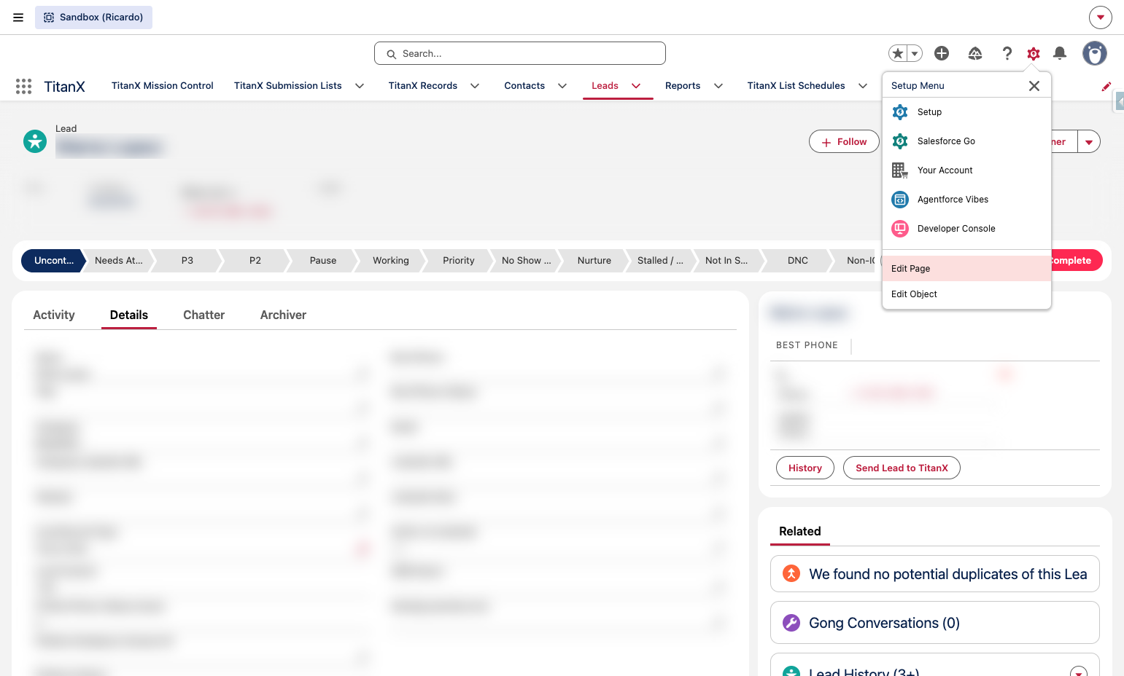The height and width of the screenshot is (676, 1124).
Task: Expand the sandbox banner dropdown arrow
Action: [1101, 17]
